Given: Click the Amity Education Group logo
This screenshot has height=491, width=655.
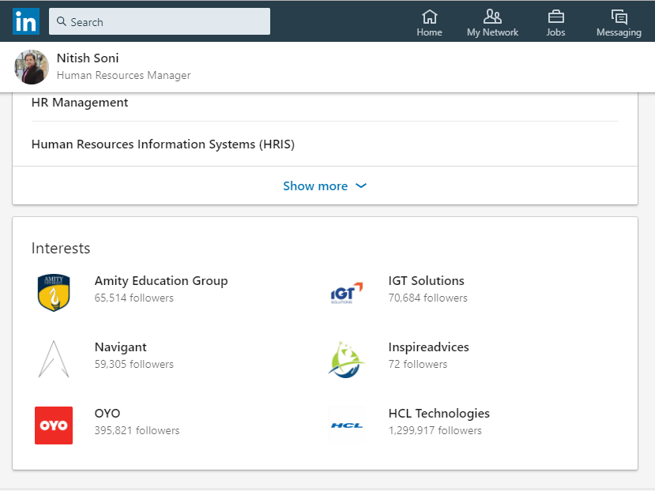Looking at the screenshot, I should pyautogui.click(x=54, y=293).
